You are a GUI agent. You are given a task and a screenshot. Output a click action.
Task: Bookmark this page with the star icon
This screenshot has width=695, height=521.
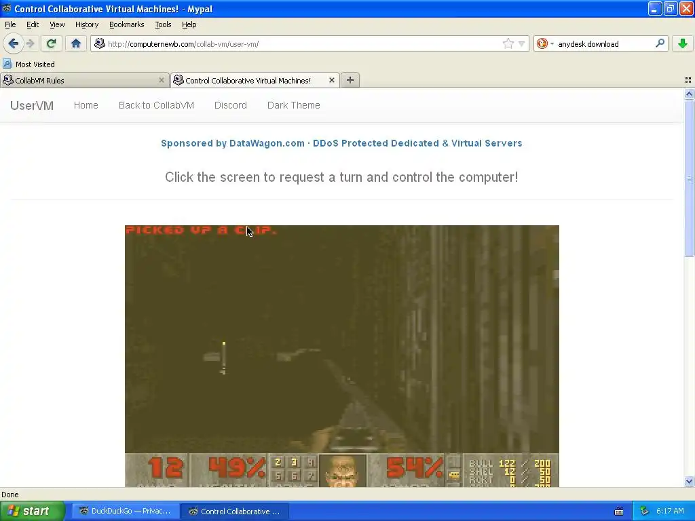click(x=508, y=43)
